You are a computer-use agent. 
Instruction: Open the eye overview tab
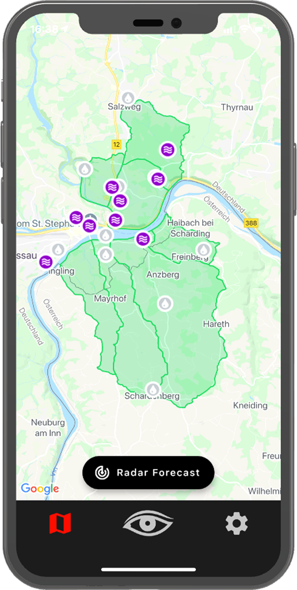click(148, 523)
